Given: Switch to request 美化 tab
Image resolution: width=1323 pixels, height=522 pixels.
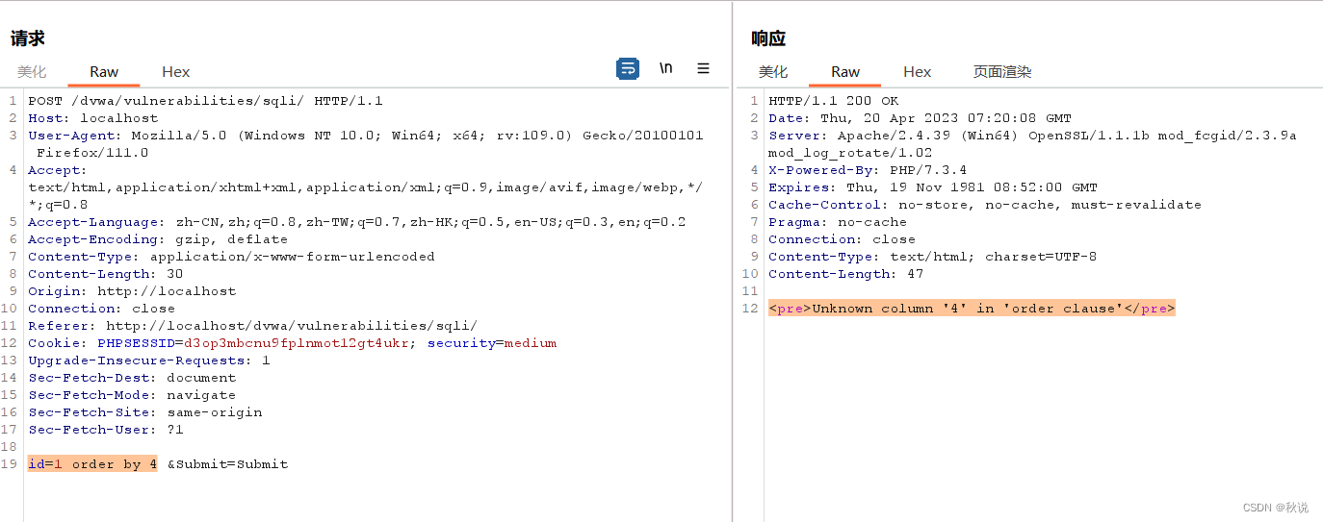Looking at the screenshot, I should tap(32, 71).
